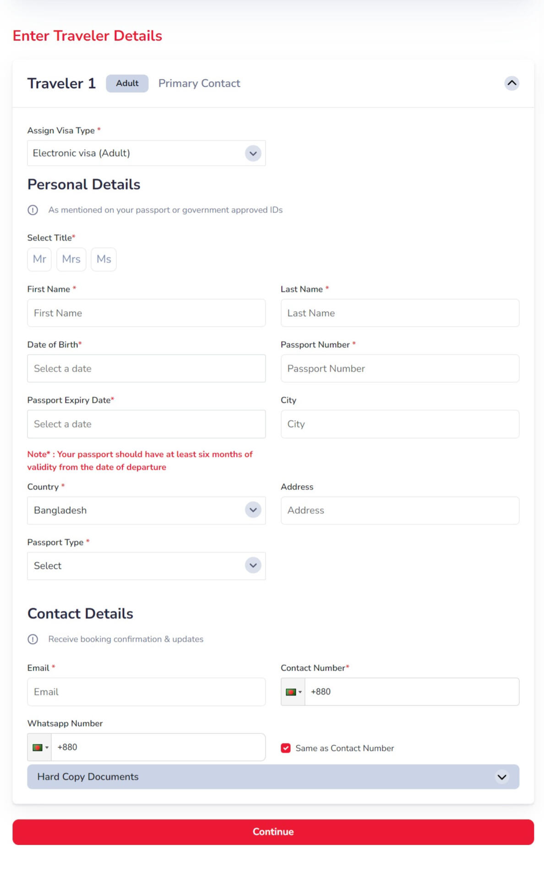
Task: Open the Country dropdown showing Bangladesh
Action: tap(146, 510)
